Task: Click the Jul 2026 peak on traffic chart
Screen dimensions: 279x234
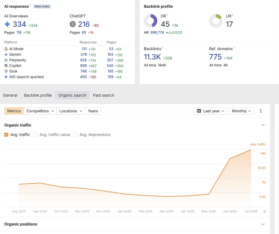Action: 251,150
